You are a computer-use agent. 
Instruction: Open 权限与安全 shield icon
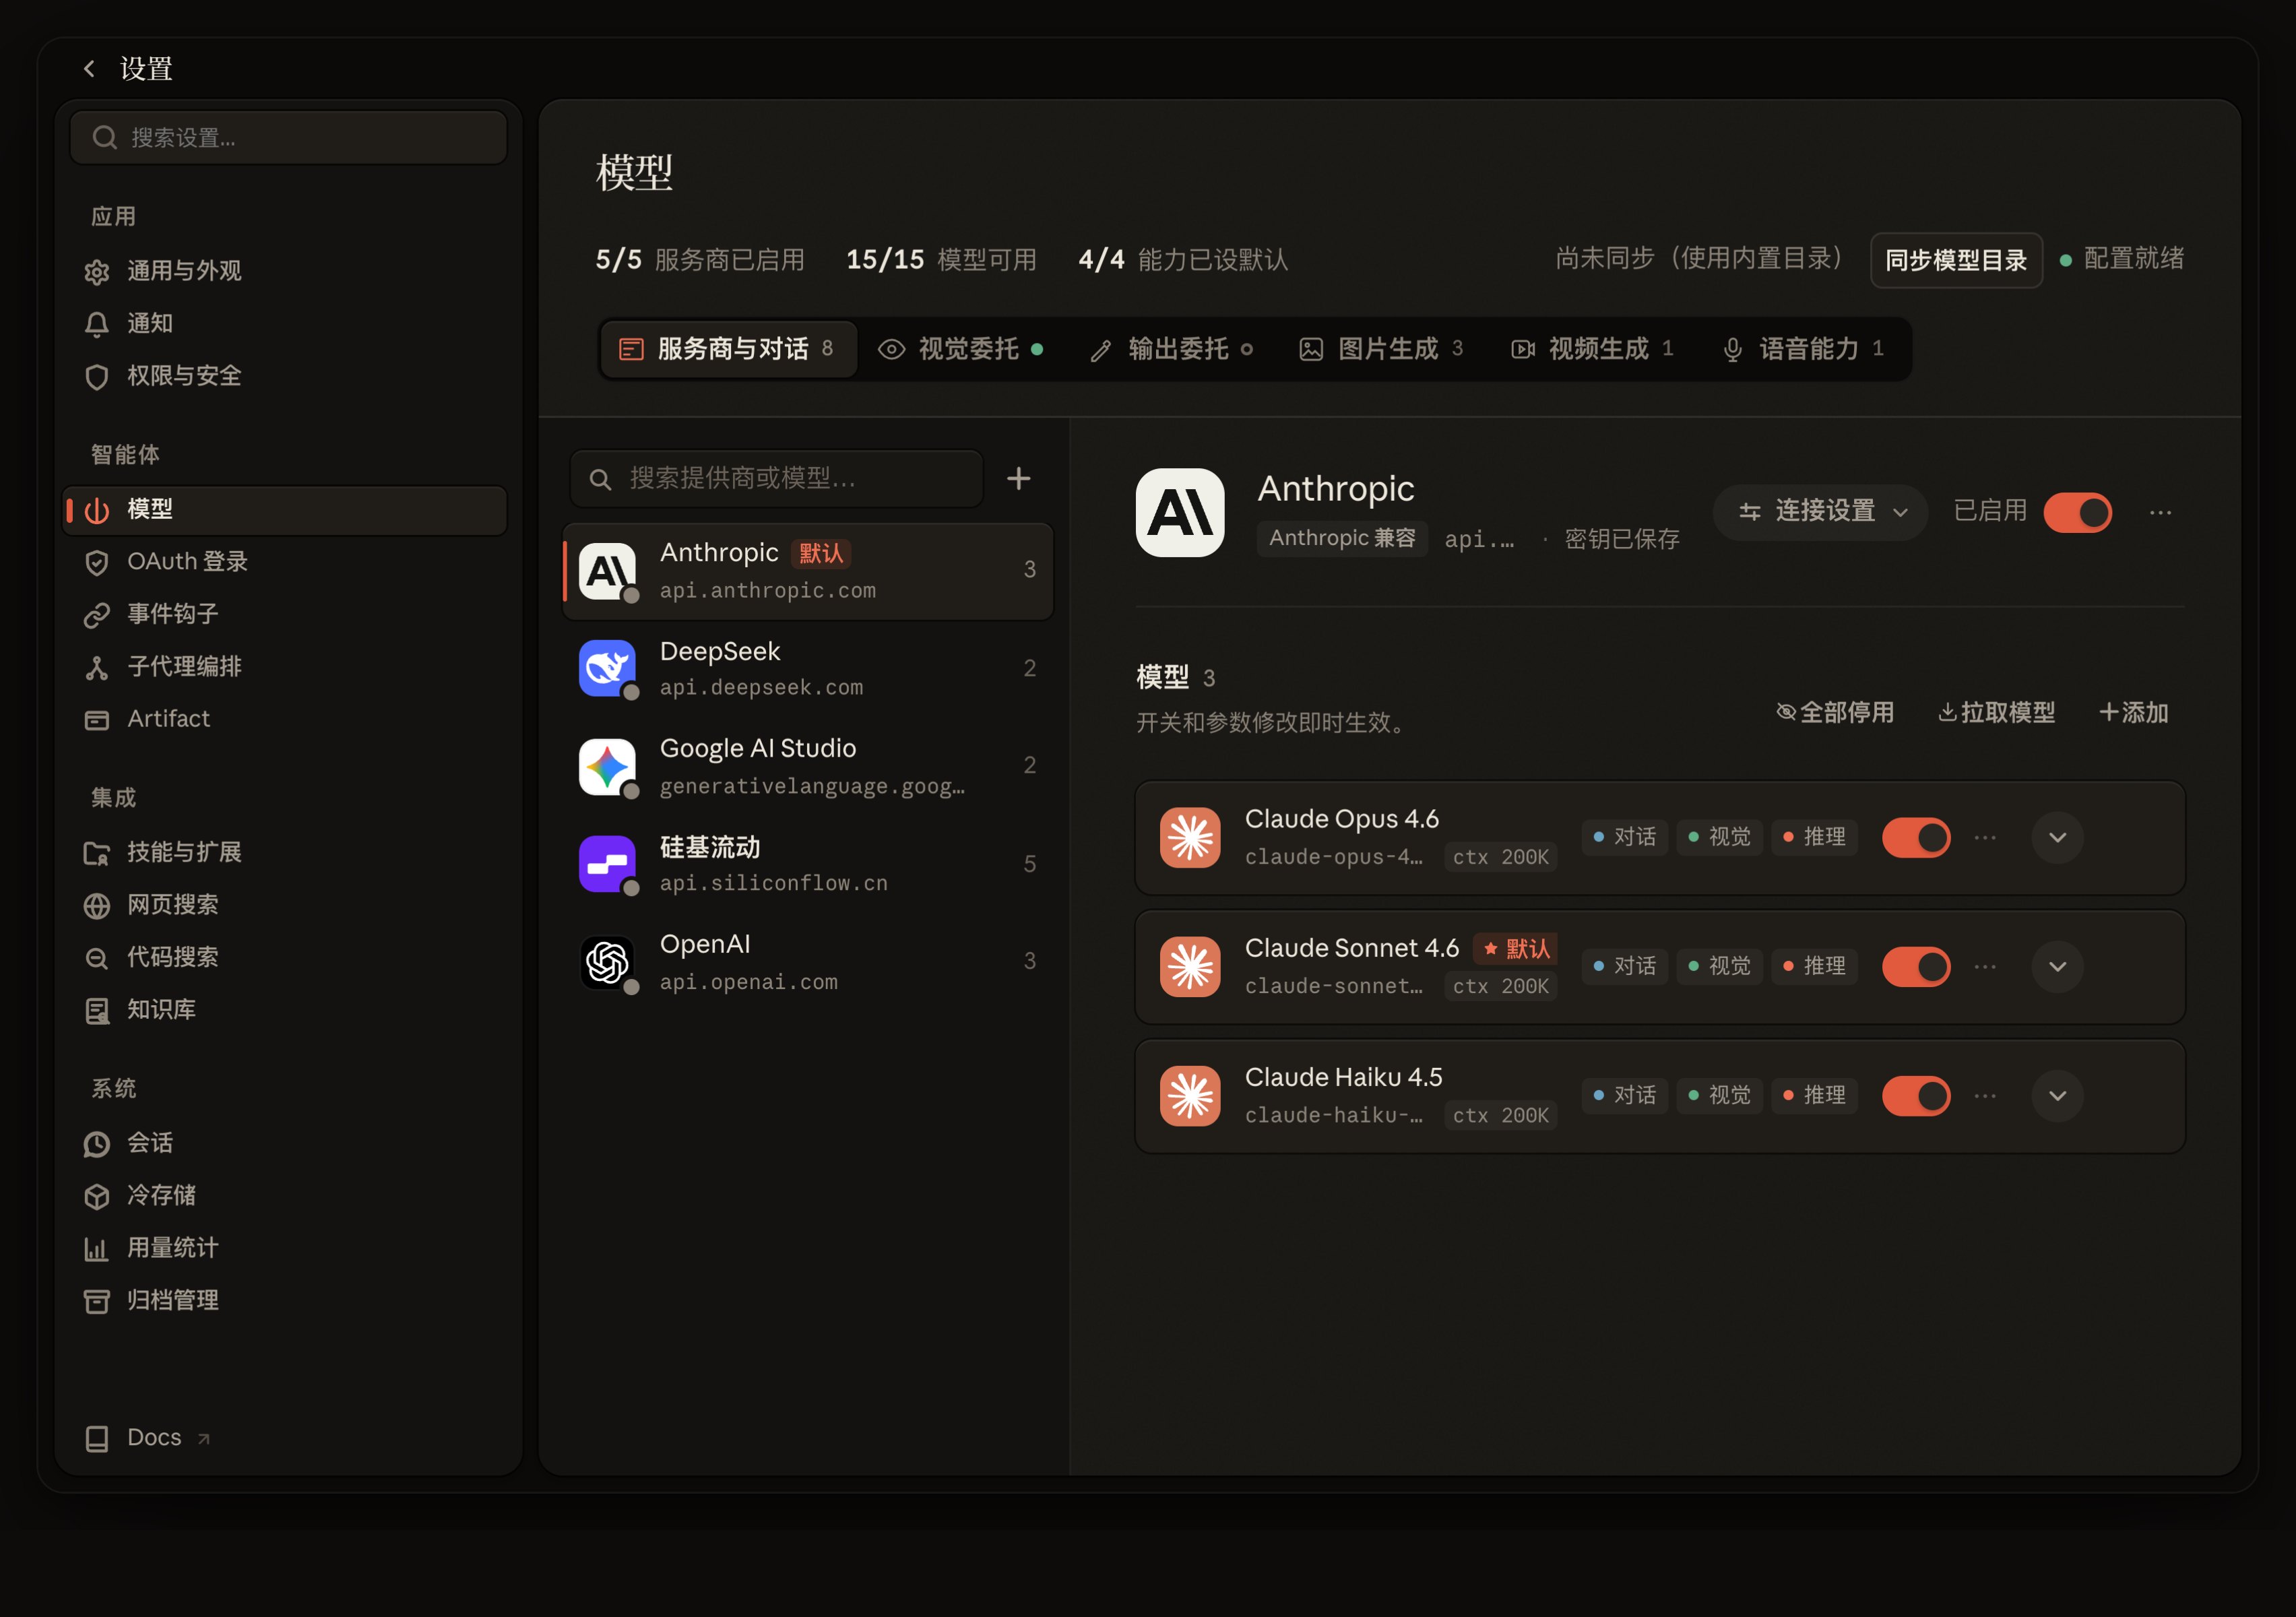(97, 376)
